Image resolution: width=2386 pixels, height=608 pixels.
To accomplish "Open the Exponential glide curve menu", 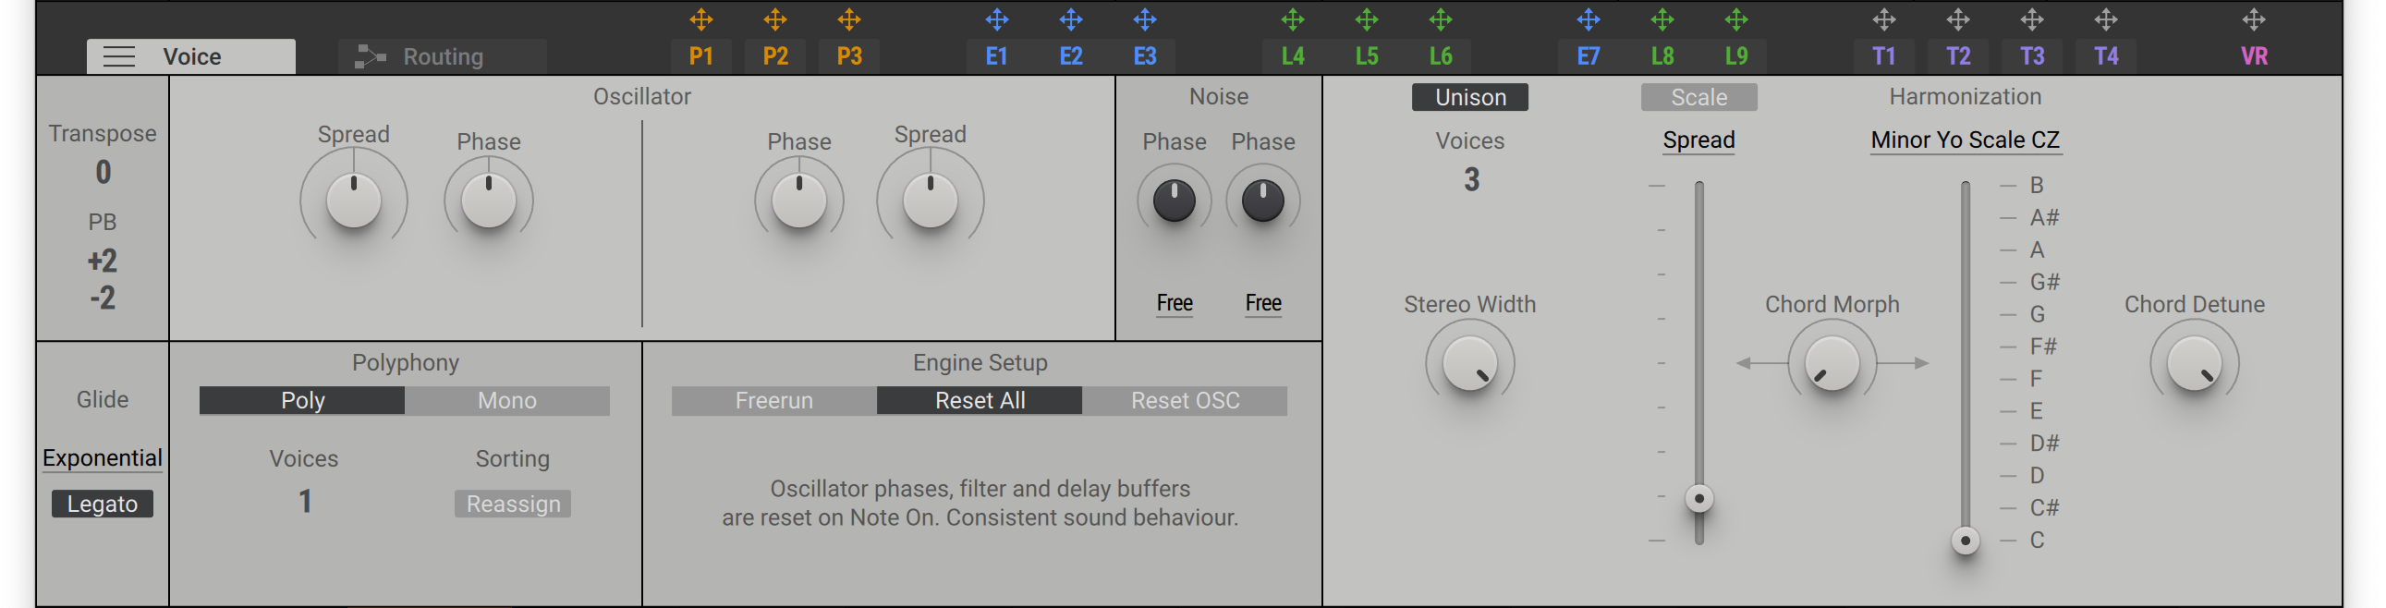I will (102, 458).
